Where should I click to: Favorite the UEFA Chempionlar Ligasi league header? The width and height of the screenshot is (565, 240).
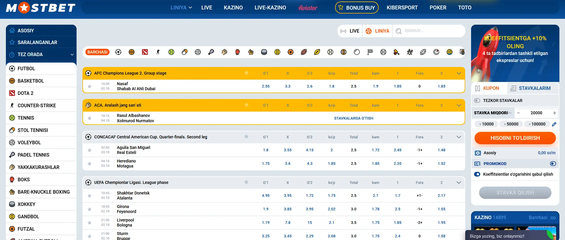point(246,182)
